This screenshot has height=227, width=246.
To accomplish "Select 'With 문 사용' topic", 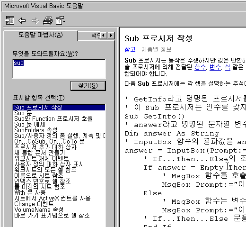I will coord(30,192).
